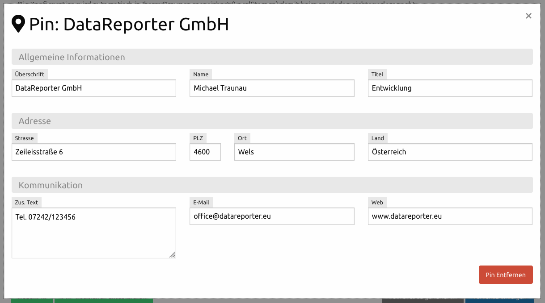Edit the Strasse field with Zeileisstraße 6
The height and width of the screenshot is (303, 545).
pos(94,152)
